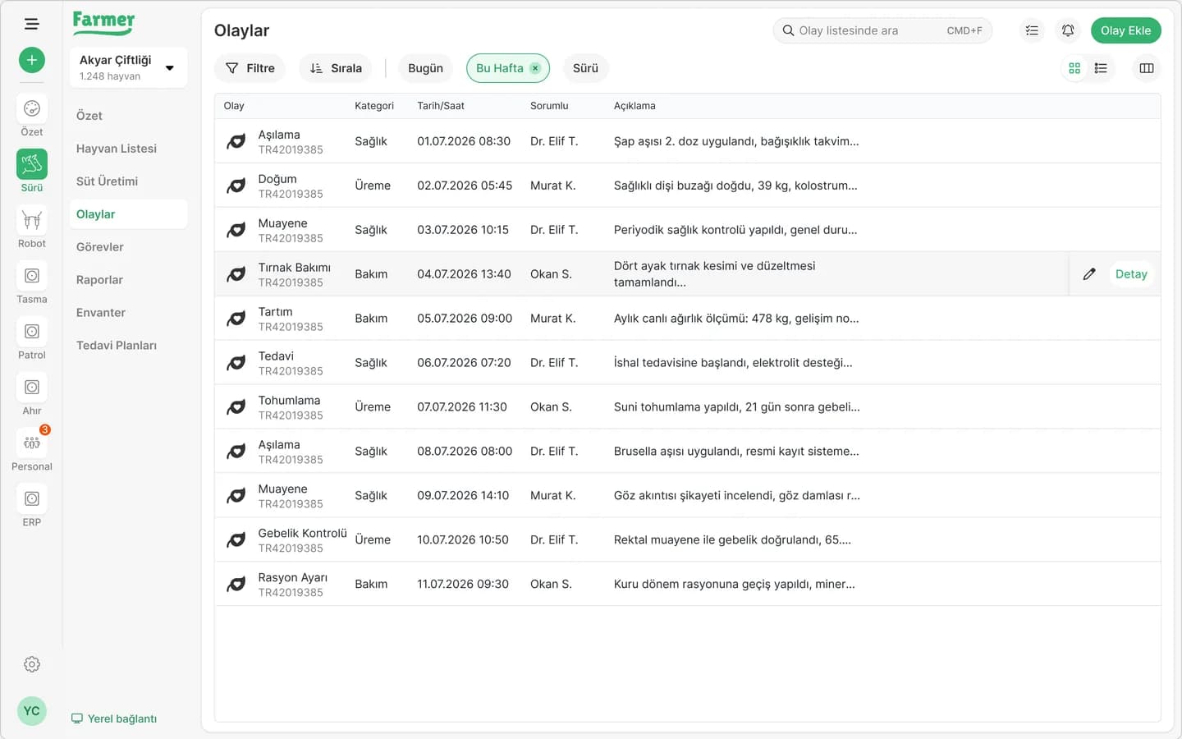This screenshot has width=1182, height=739.
Task: Open the Özet rail icon
Action: pyautogui.click(x=32, y=108)
